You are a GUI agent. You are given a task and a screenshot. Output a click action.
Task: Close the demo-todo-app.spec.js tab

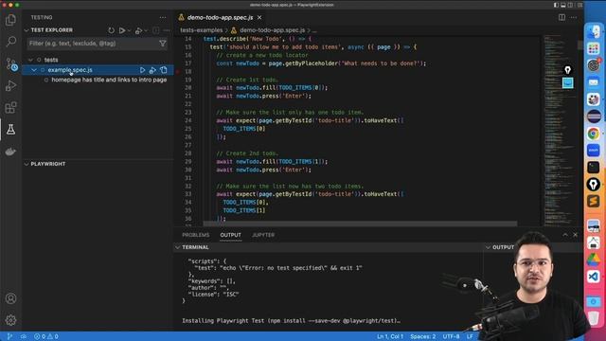[259, 17]
